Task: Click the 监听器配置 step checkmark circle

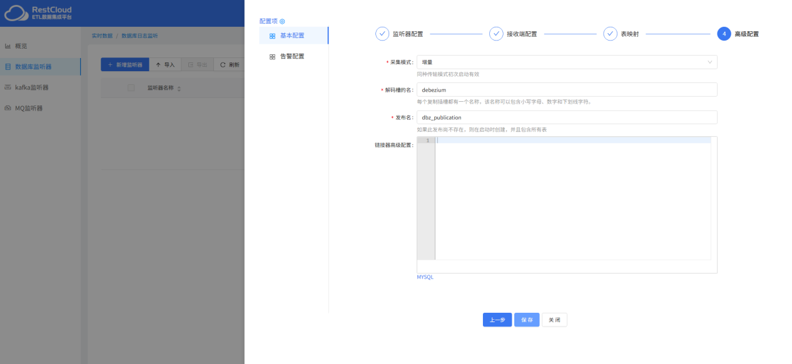Action: click(x=382, y=34)
